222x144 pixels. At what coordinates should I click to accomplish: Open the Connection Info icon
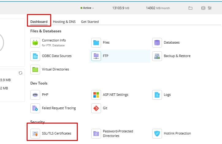[x=35, y=43]
